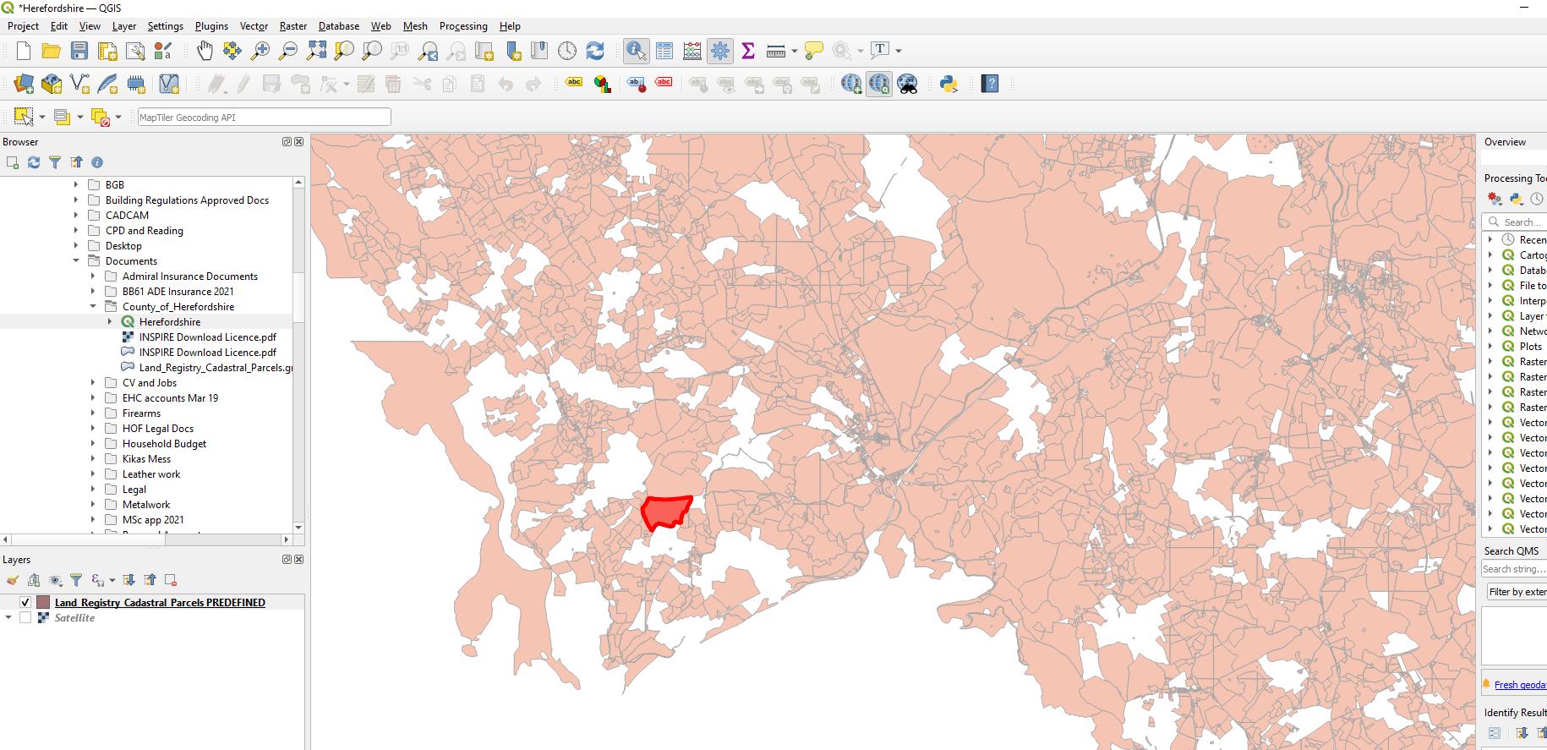Click the Processing Toolbox search field
Viewport: 1547px width, 750px height.
click(1515, 222)
